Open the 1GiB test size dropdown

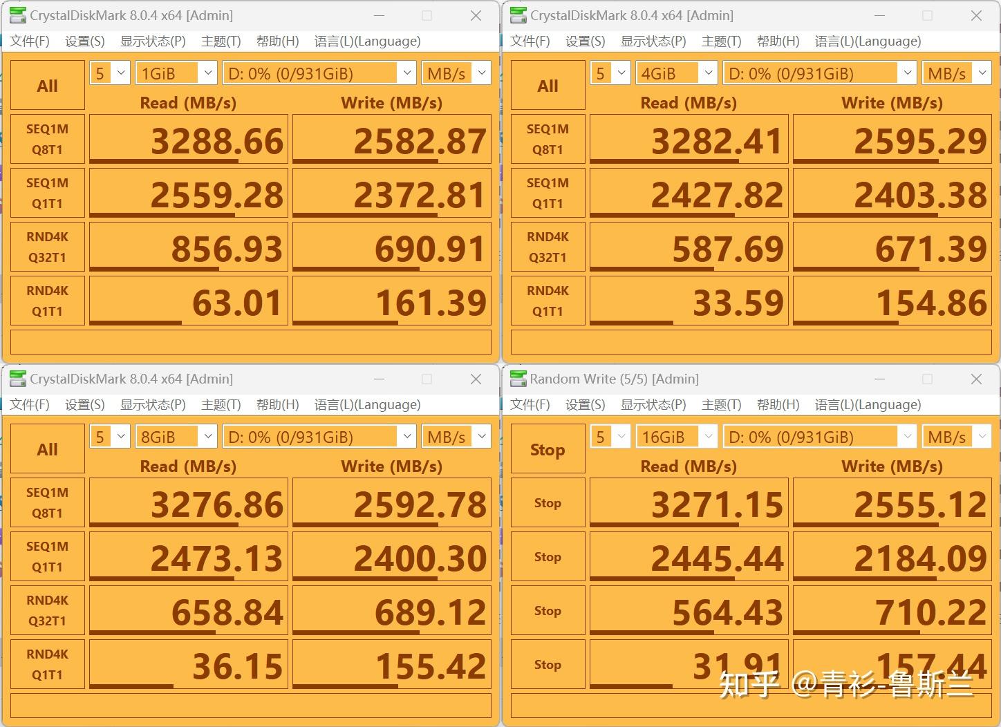tap(176, 73)
